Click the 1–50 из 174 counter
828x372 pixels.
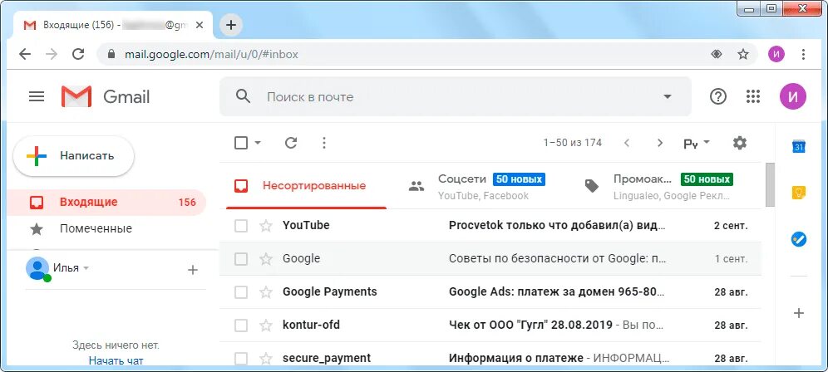click(573, 143)
